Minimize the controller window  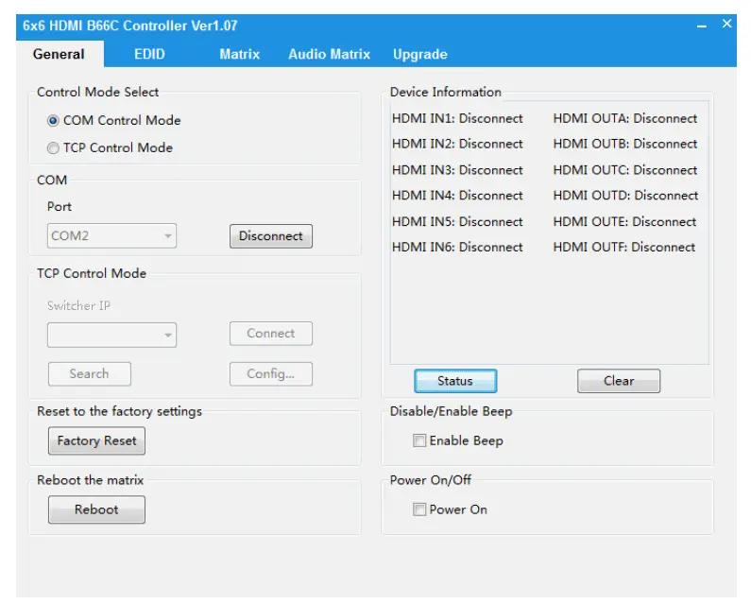pos(702,26)
